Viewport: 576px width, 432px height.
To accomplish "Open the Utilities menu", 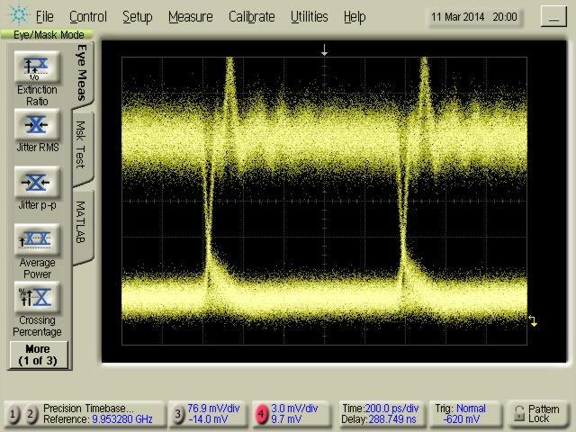I will pyautogui.click(x=310, y=17).
